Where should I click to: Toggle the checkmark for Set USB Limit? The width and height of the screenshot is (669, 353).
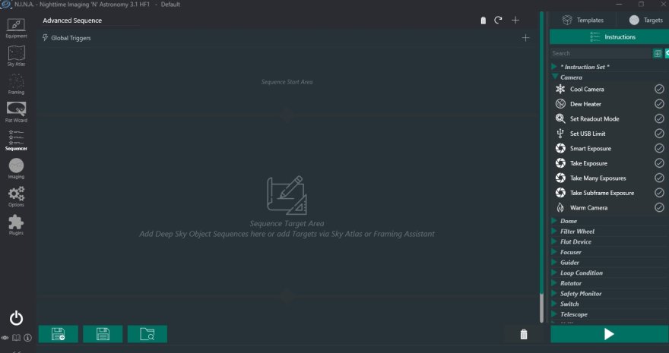[659, 134]
